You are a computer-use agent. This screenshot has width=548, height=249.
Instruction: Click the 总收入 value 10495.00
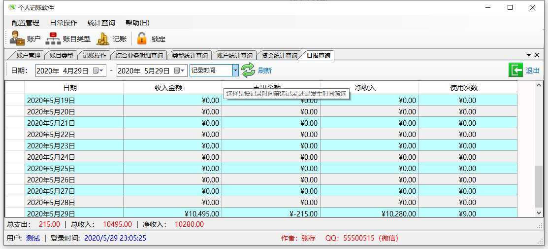117,224
